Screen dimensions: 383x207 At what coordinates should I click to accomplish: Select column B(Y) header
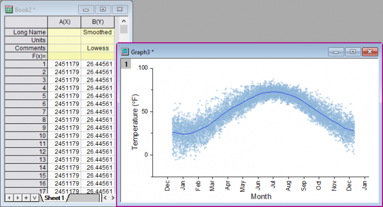point(97,21)
